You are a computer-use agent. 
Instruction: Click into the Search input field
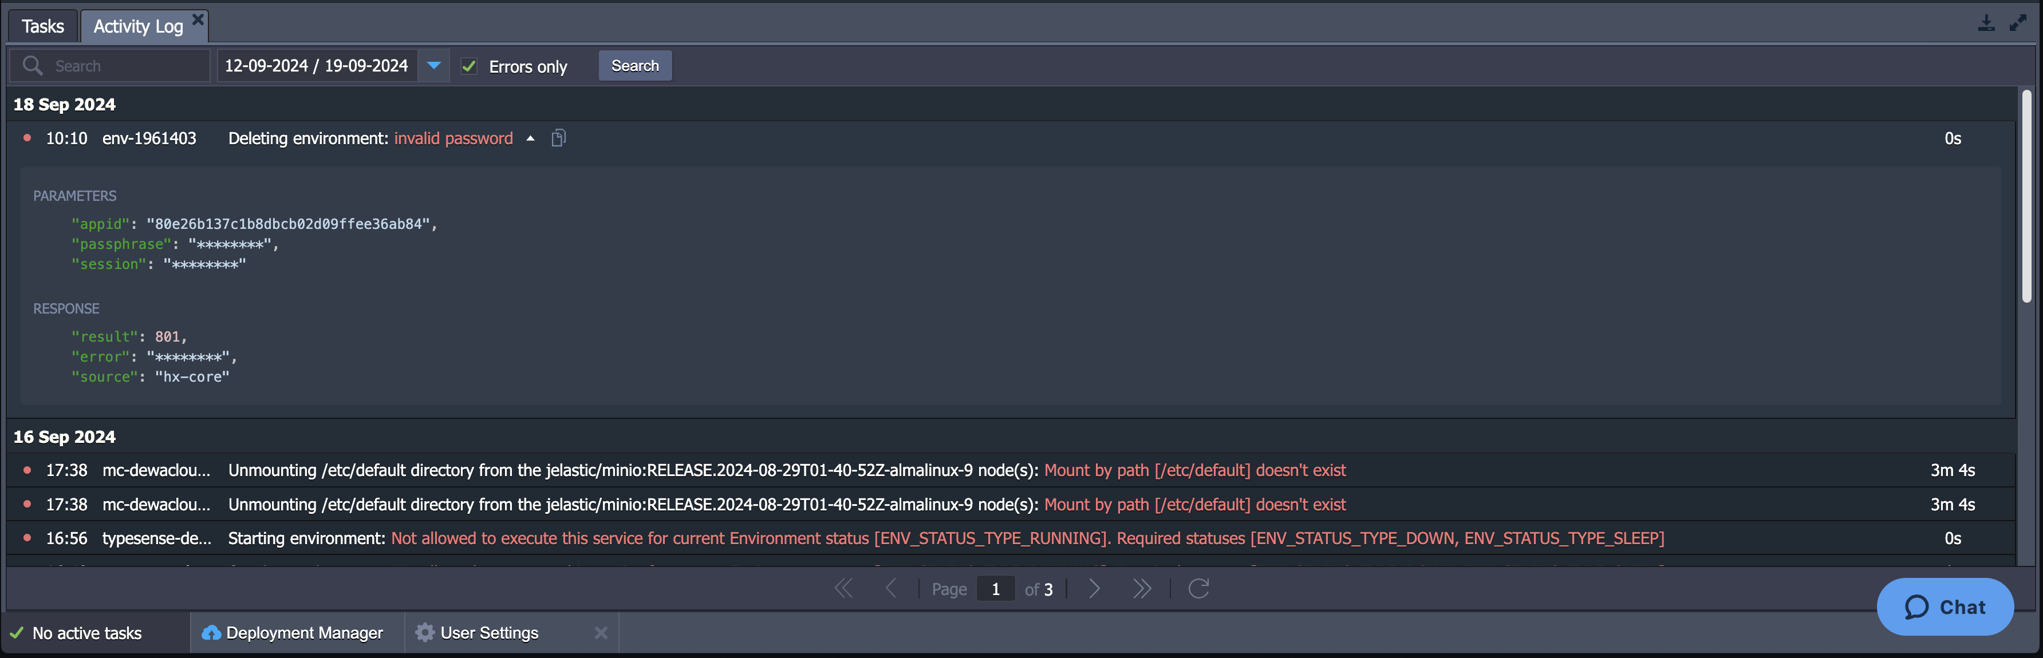tap(111, 65)
